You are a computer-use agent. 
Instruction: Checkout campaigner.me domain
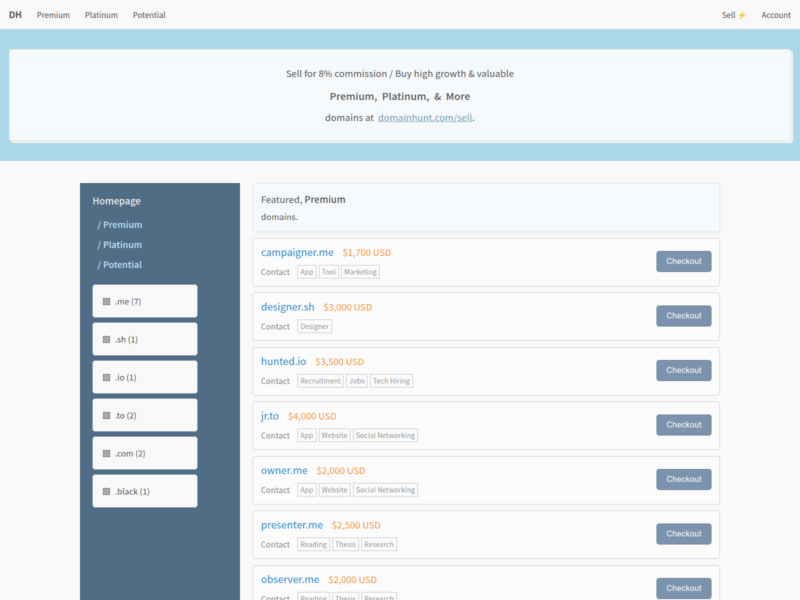click(x=684, y=261)
